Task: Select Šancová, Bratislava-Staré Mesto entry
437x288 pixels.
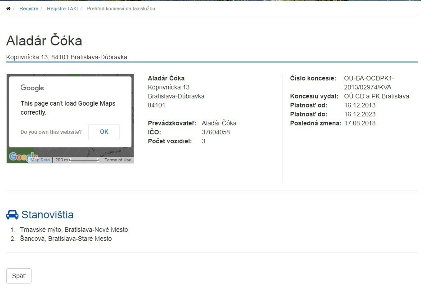Action: pyautogui.click(x=66, y=239)
